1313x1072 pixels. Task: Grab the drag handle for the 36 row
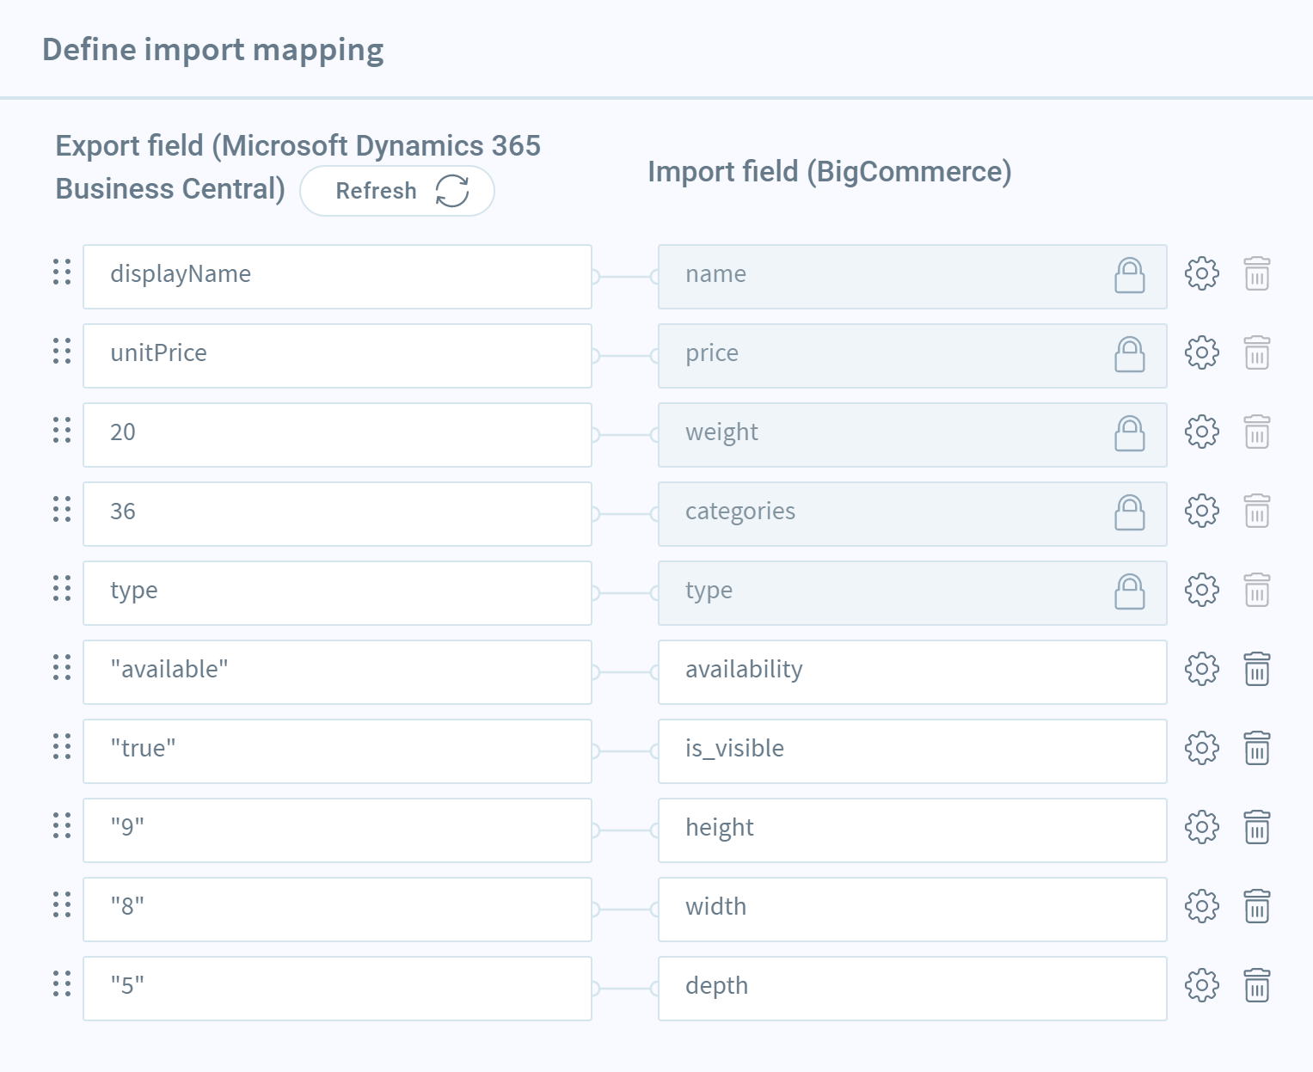point(62,509)
